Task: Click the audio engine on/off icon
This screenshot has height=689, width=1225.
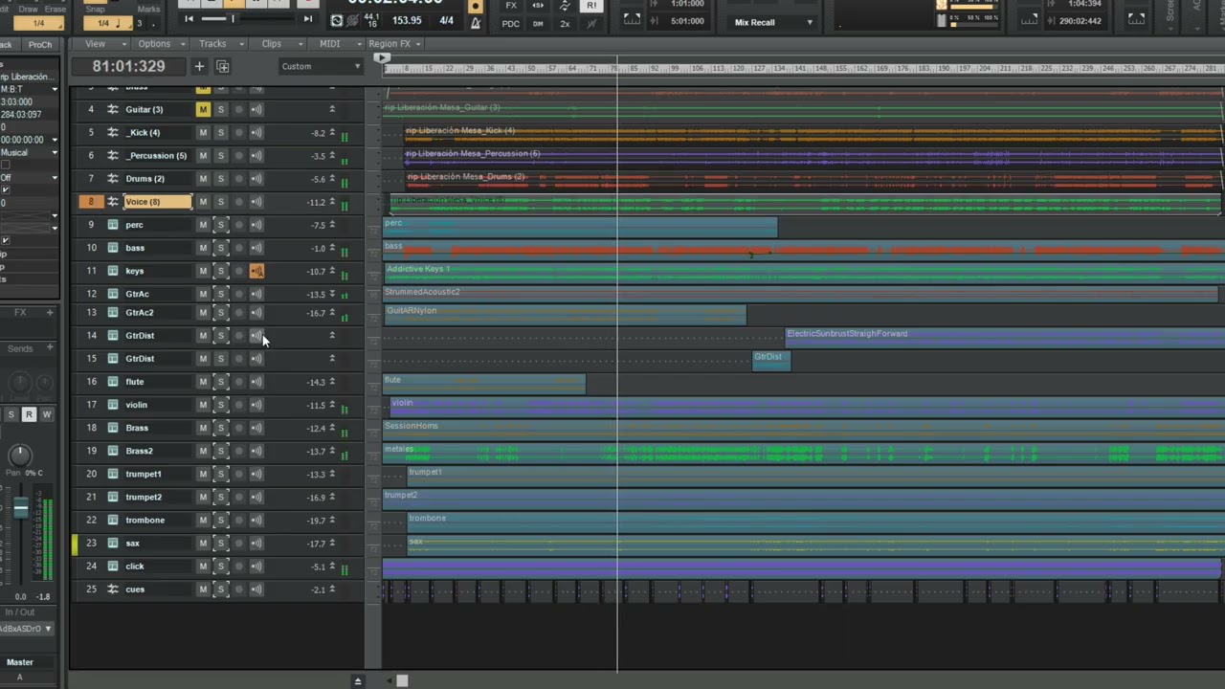Action: (337, 20)
